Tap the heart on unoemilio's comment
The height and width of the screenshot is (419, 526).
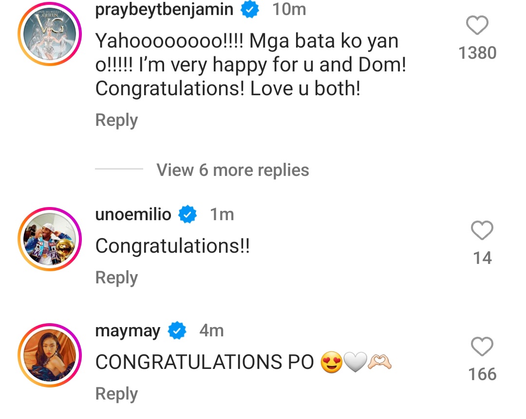click(482, 230)
